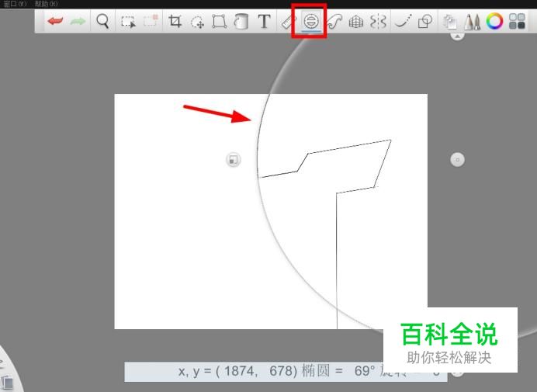Image resolution: width=537 pixels, height=392 pixels.
Task: Click the ellipse puck handle left of circle
Action: coord(234,160)
